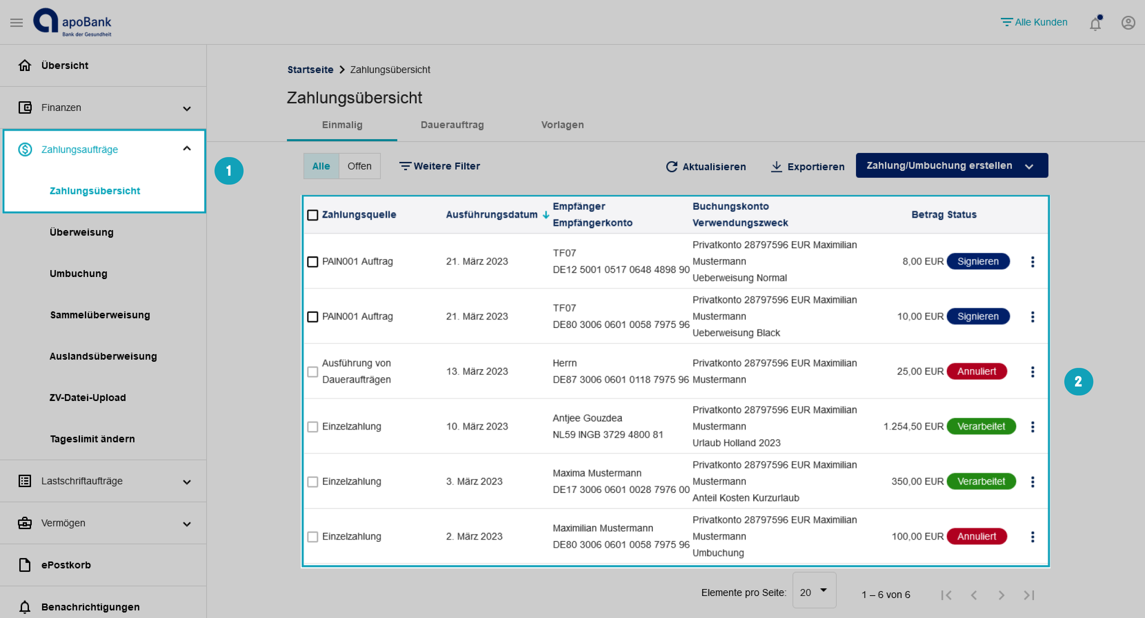
Task: Click the Weitere Filter funnel icon
Action: click(405, 166)
